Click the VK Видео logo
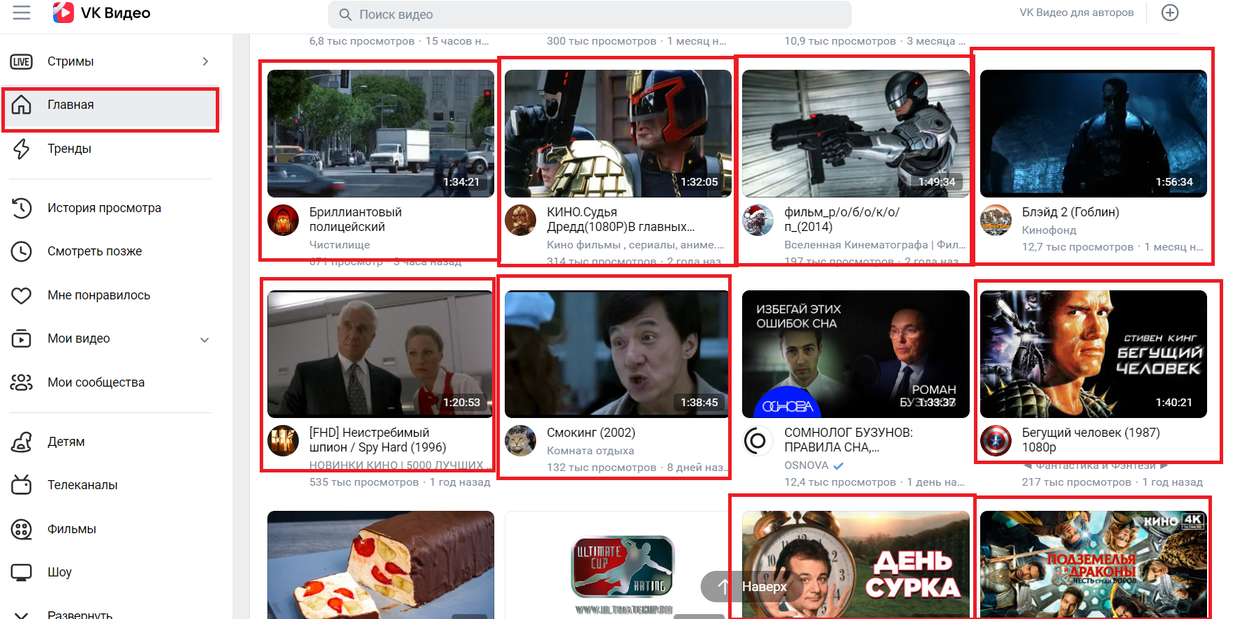The width and height of the screenshot is (1242, 619). click(x=102, y=13)
